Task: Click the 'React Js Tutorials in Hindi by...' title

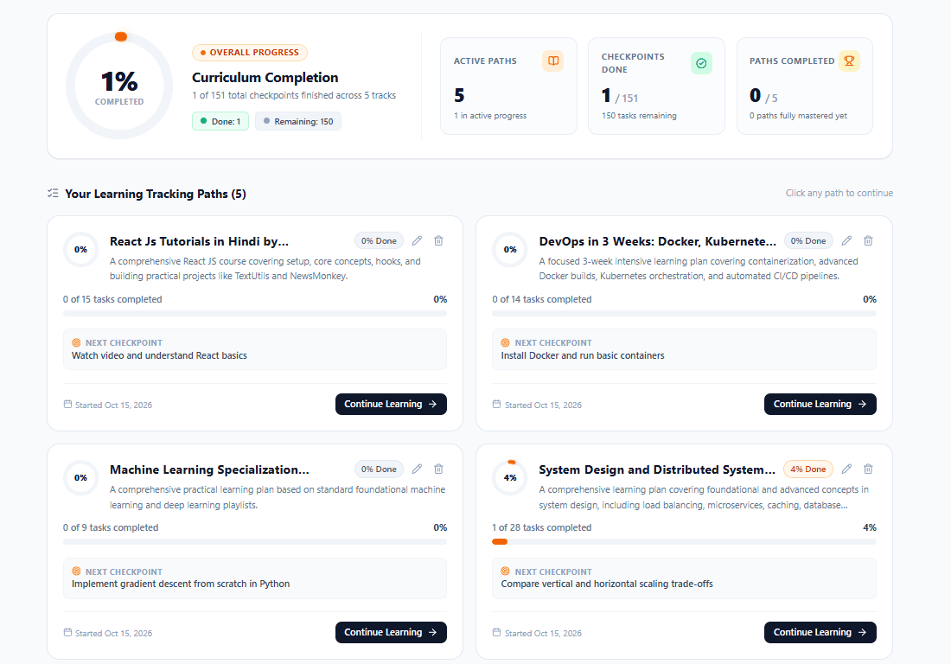Action: click(199, 241)
